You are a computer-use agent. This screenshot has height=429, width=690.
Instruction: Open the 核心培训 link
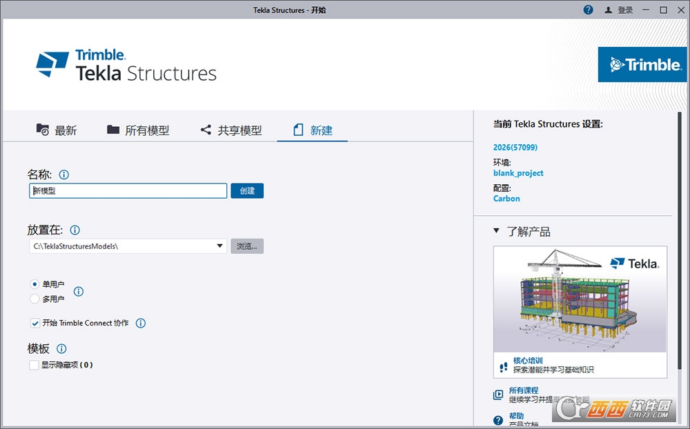pyautogui.click(x=528, y=360)
